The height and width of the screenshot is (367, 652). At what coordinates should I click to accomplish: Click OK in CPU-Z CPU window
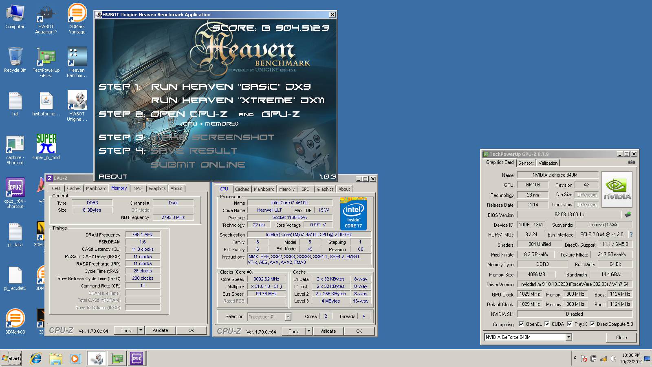[359, 331]
